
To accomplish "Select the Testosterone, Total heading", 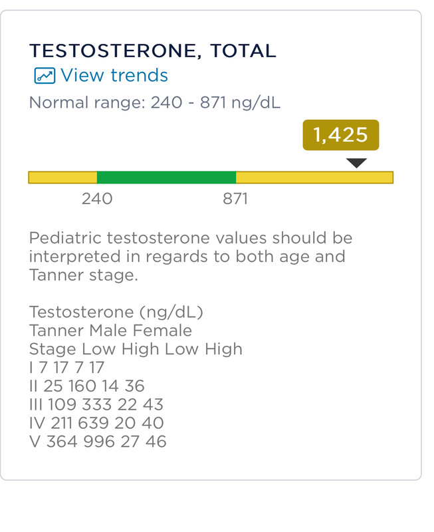I will click(x=152, y=51).
